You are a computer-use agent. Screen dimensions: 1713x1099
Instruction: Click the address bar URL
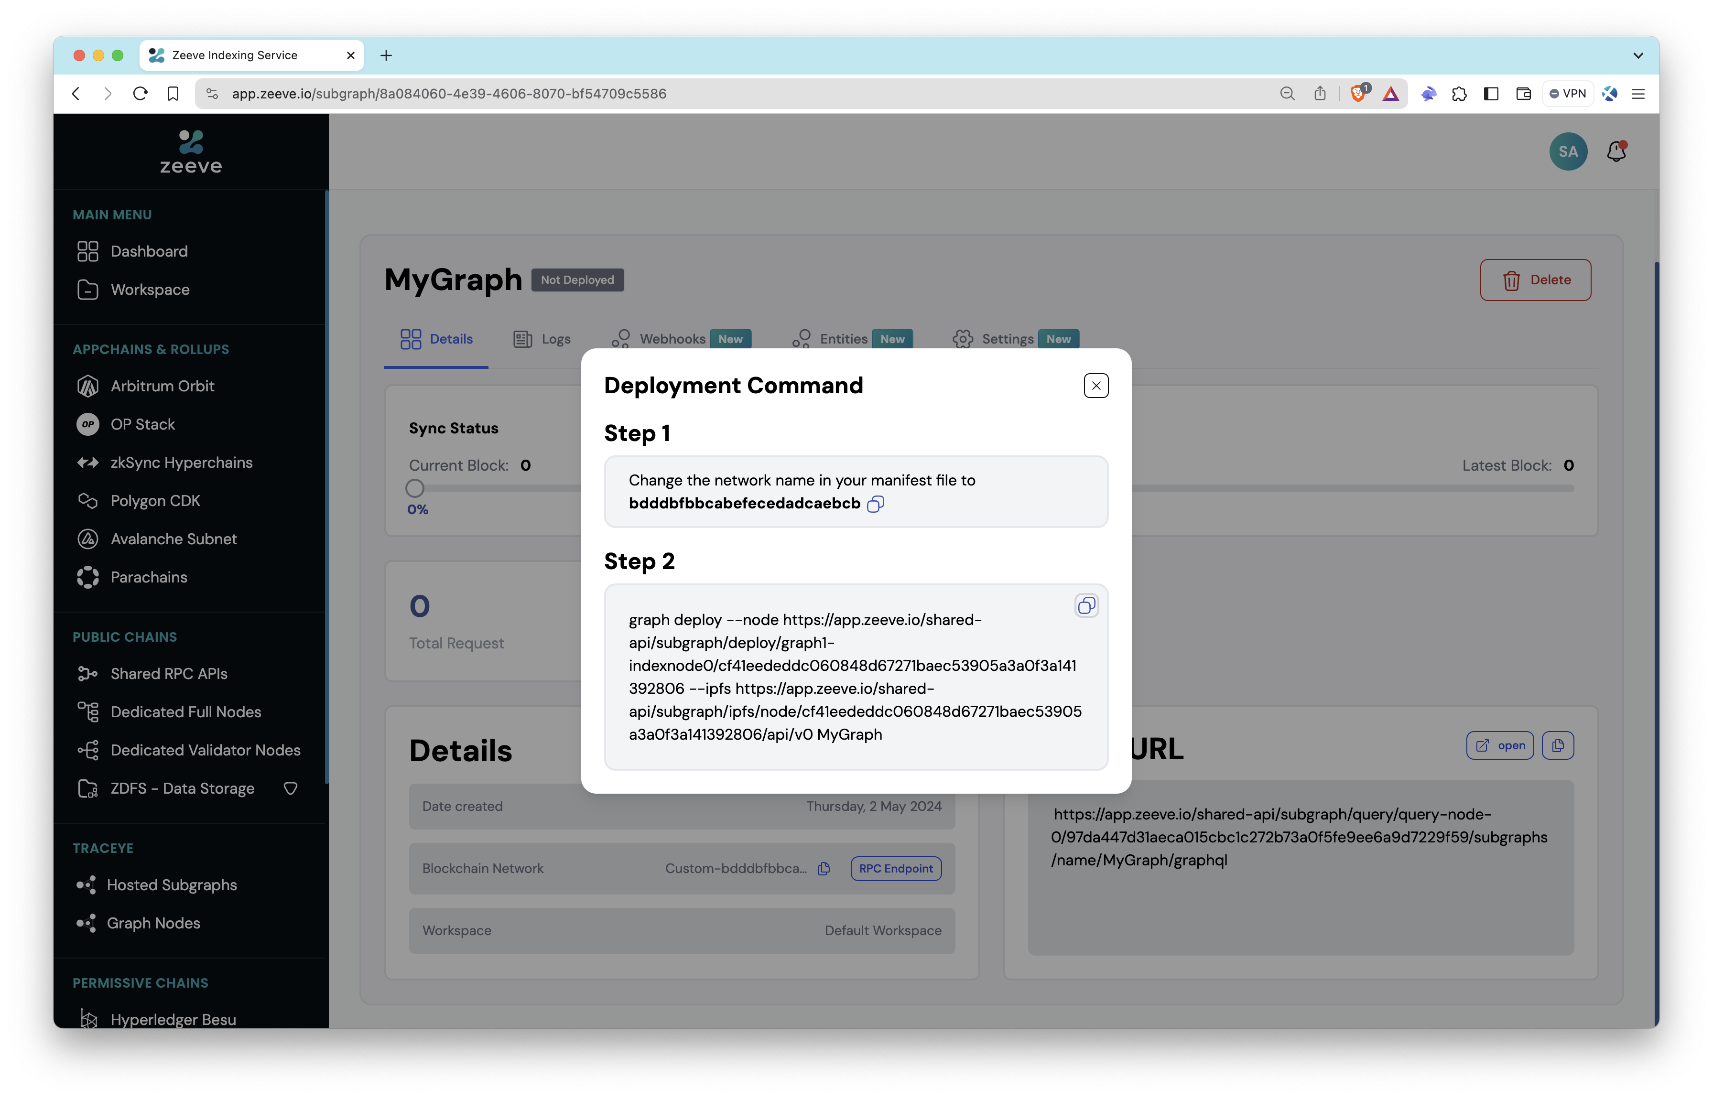449,94
